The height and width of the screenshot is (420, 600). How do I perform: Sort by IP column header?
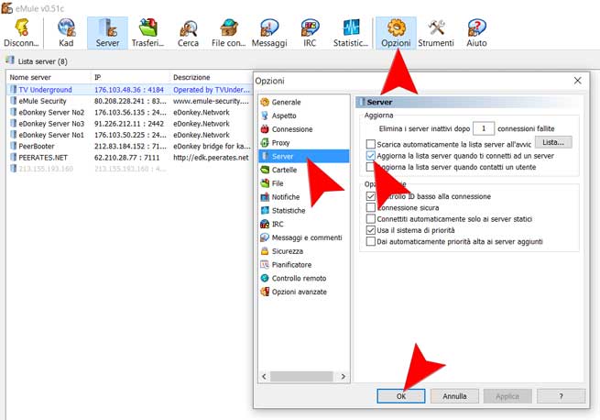130,77
